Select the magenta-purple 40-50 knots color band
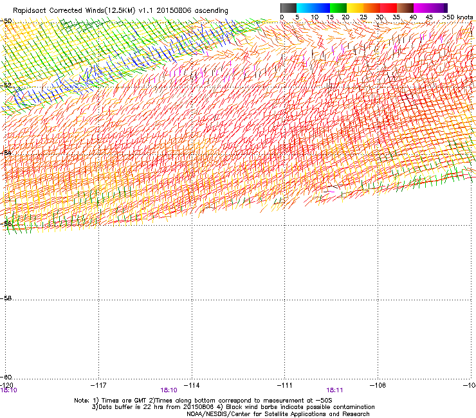 tap(430, 8)
